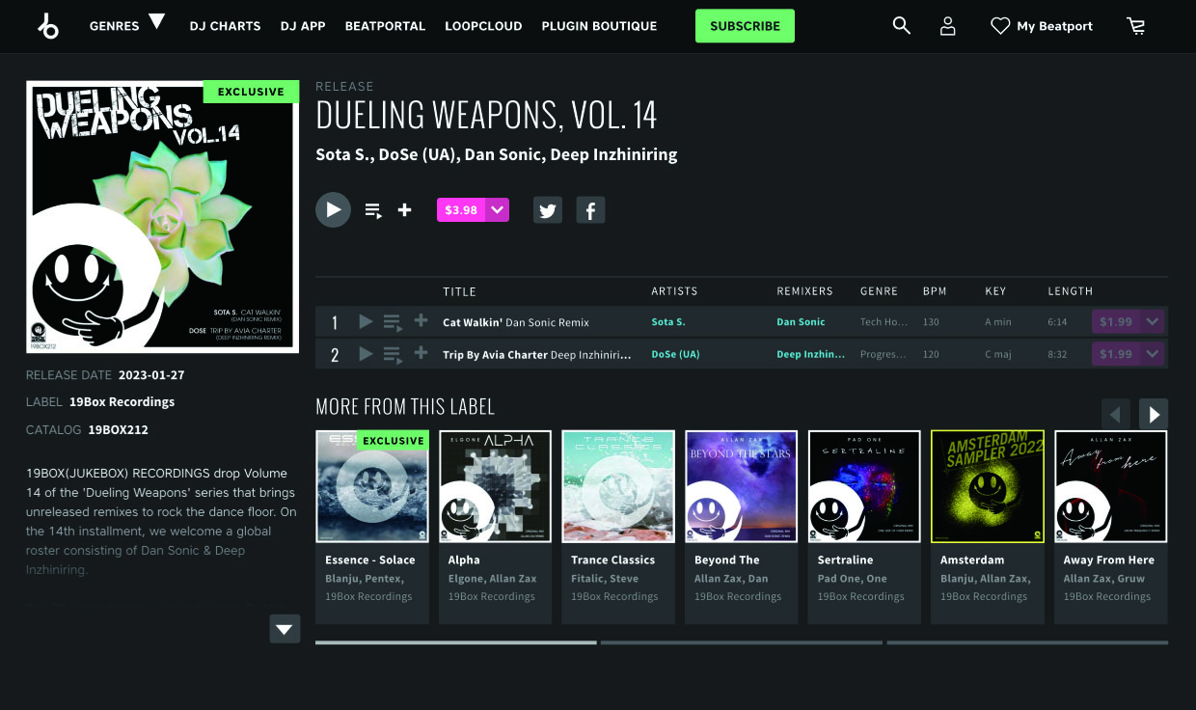Open remixer Deep Inzhin... link

(810, 355)
